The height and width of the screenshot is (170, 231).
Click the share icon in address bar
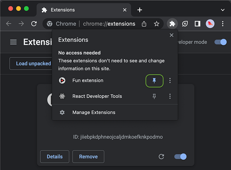click(144, 24)
